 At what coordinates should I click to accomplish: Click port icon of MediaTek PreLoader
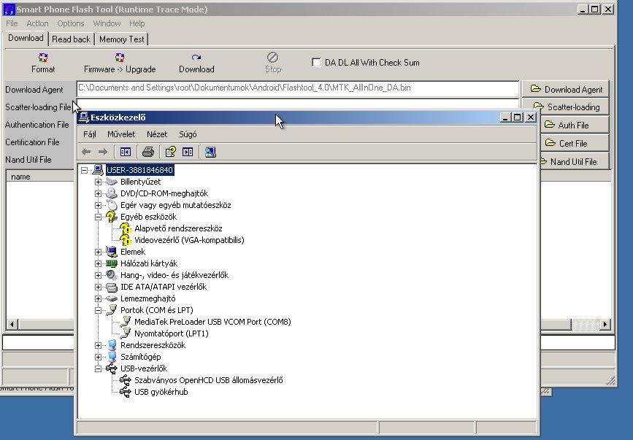point(126,322)
